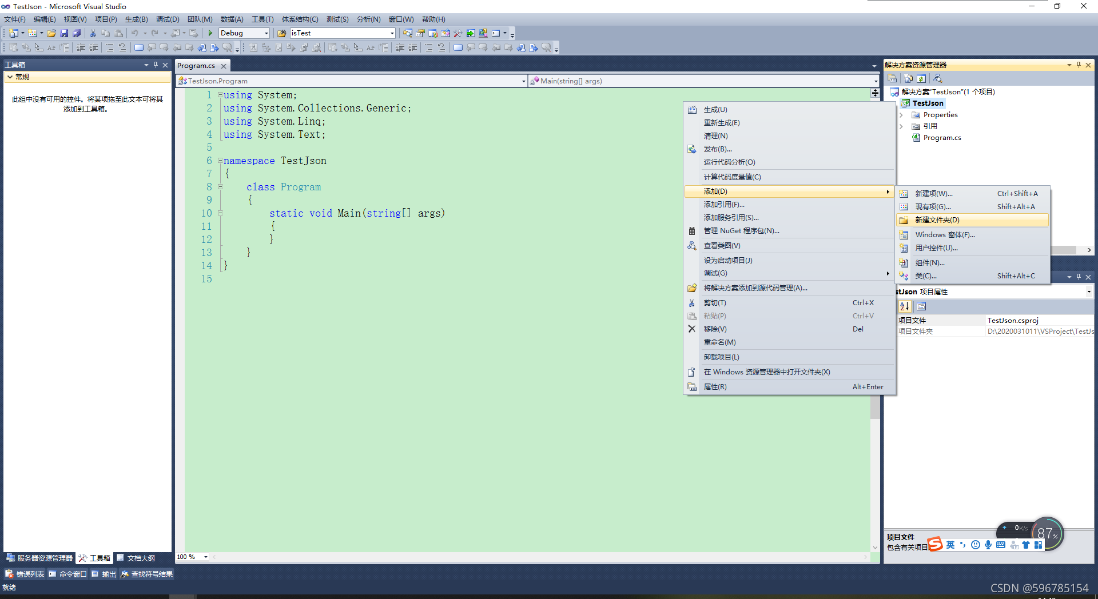Click the Start Page green arrow icon in the toolbar
1098x599 pixels.
point(471,33)
